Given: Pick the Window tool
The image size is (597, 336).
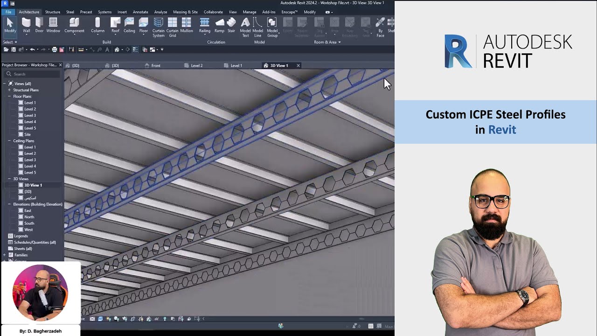Looking at the screenshot, I should [53, 25].
